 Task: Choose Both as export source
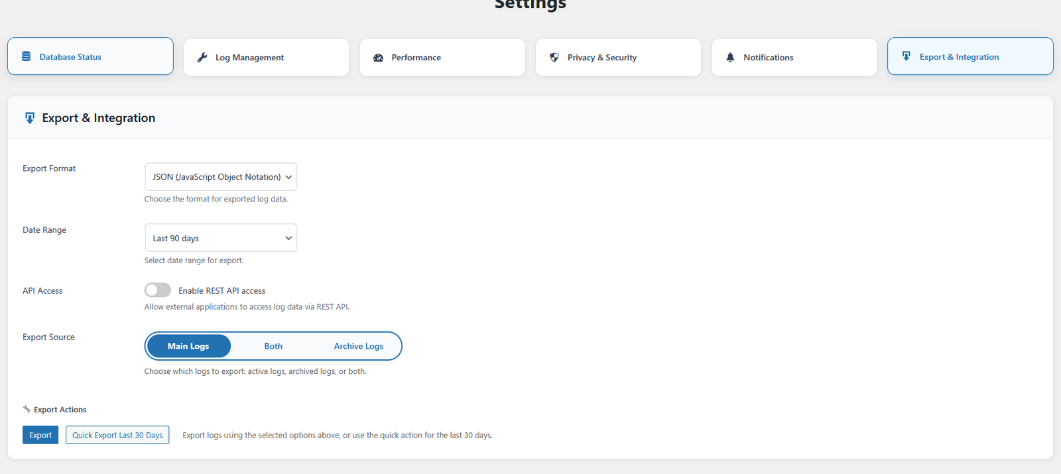click(273, 346)
